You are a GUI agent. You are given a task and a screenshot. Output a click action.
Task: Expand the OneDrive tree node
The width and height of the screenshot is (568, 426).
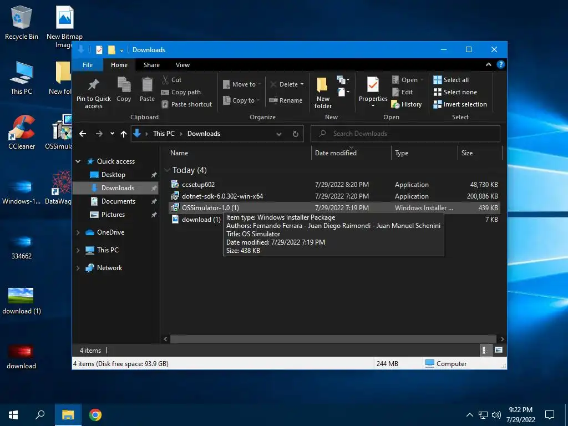coord(78,232)
